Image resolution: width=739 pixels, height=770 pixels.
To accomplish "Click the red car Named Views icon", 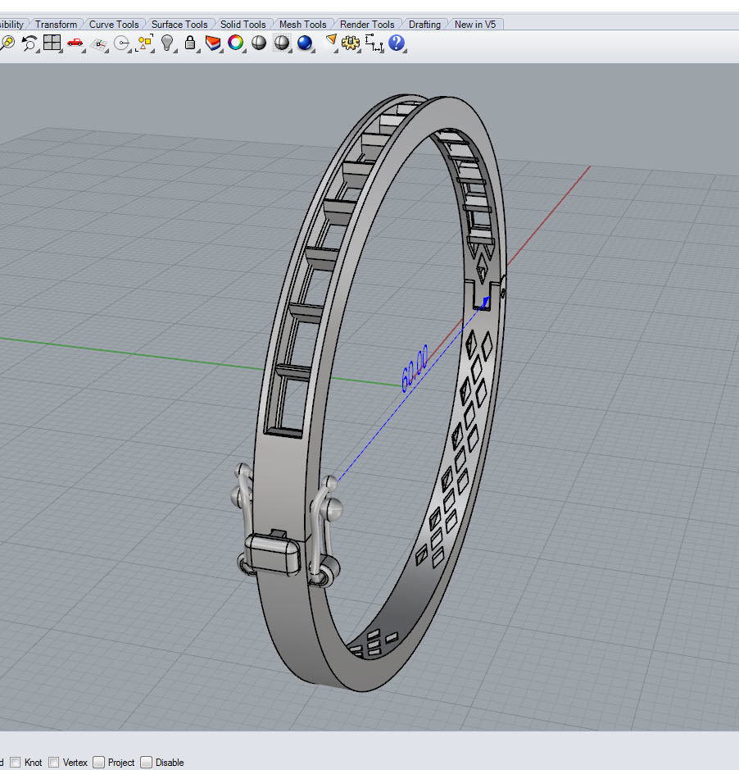I will 75,43.
